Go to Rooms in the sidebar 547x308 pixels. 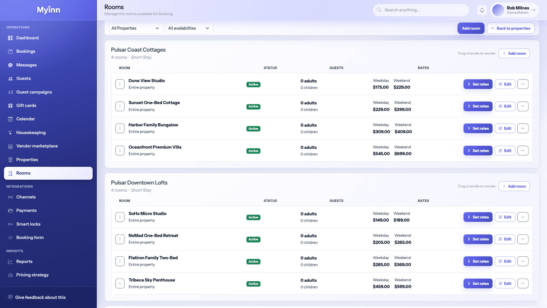click(48, 173)
